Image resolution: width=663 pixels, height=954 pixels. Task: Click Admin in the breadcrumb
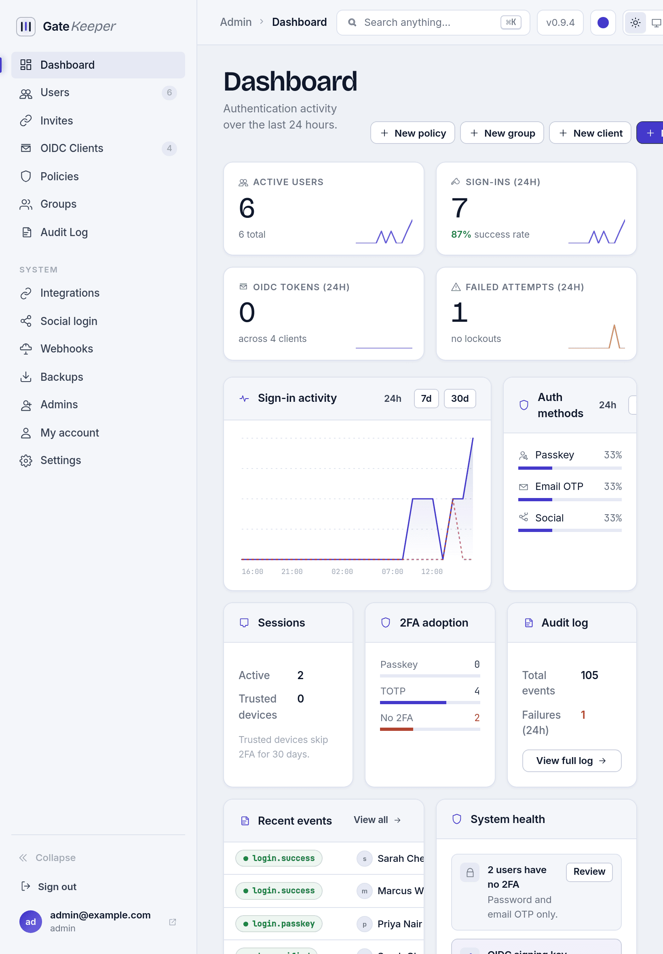coord(236,22)
